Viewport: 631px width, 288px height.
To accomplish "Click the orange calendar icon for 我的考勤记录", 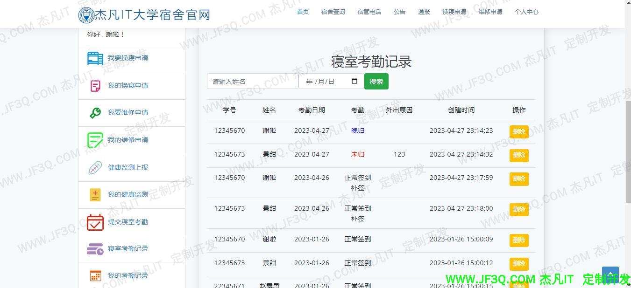I will tap(95, 276).
